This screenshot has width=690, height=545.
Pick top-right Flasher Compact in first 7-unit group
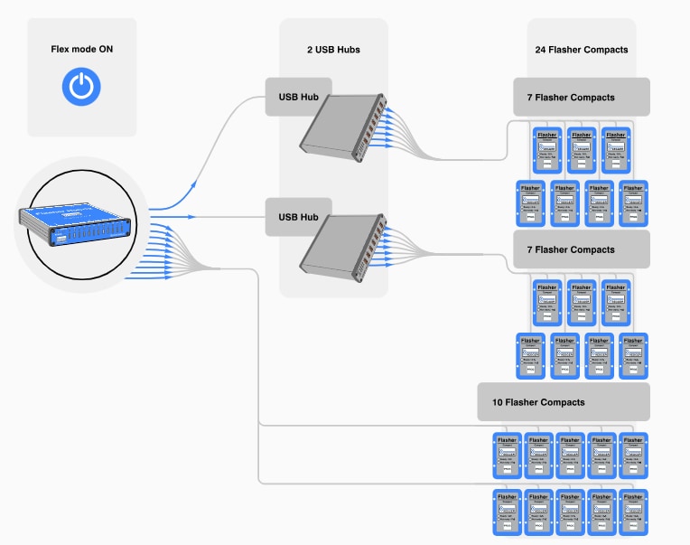tap(616, 150)
